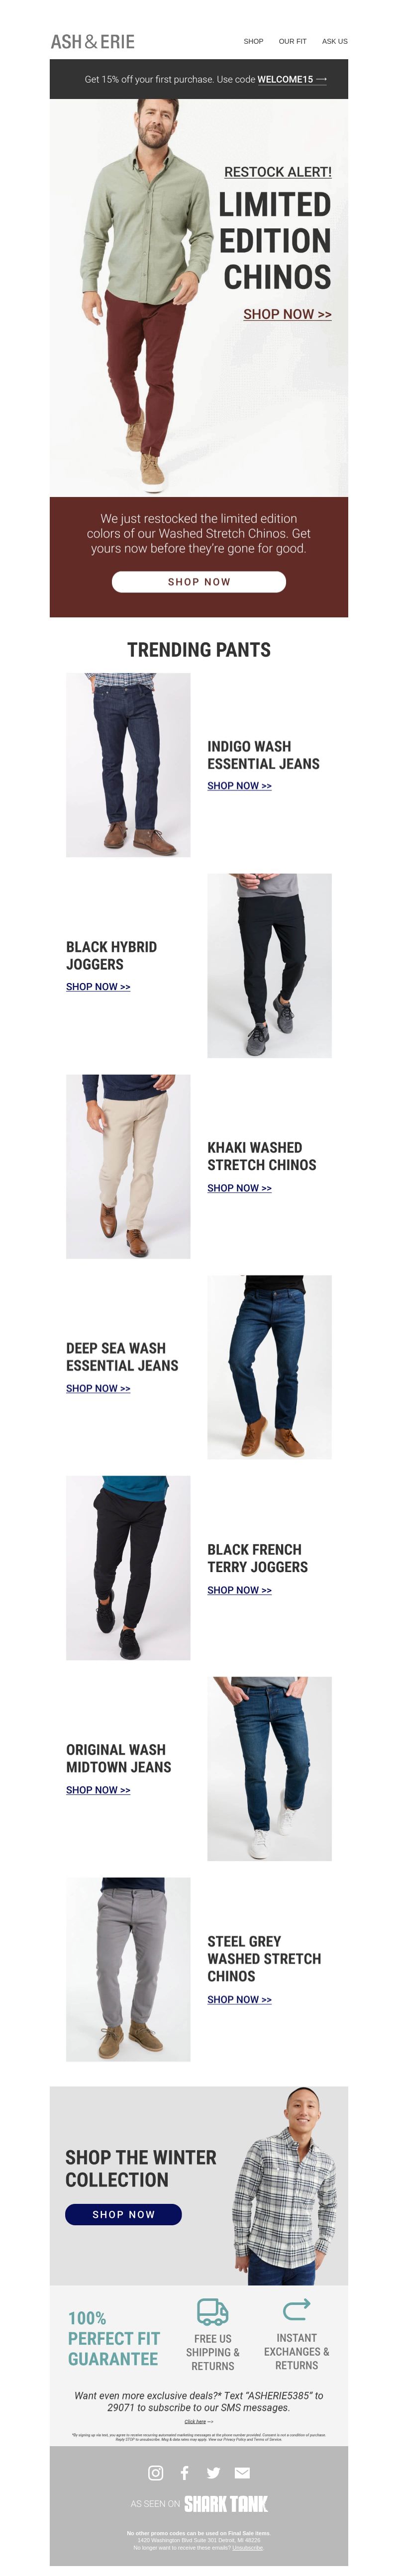The height and width of the screenshot is (2576, 398).
Task: Click the Unsubscribe link in footer
Action: tap(248, 2547)
